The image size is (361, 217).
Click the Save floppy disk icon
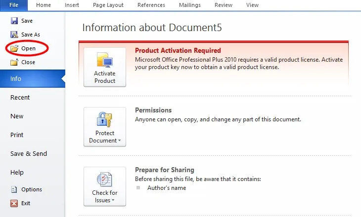14,21
